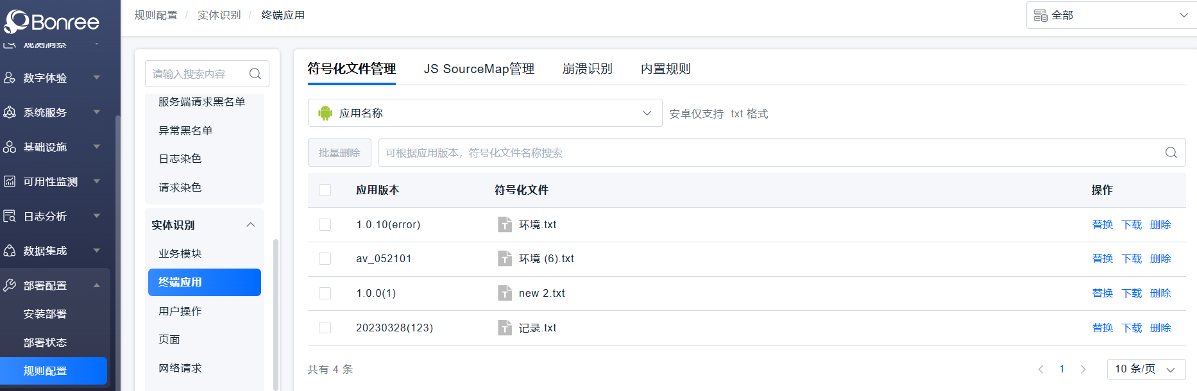The width and height of the screenshot is (1197, 391).
Task: Switch to the JS SourceMap管理 tab
Action: (x=479, y=69)
